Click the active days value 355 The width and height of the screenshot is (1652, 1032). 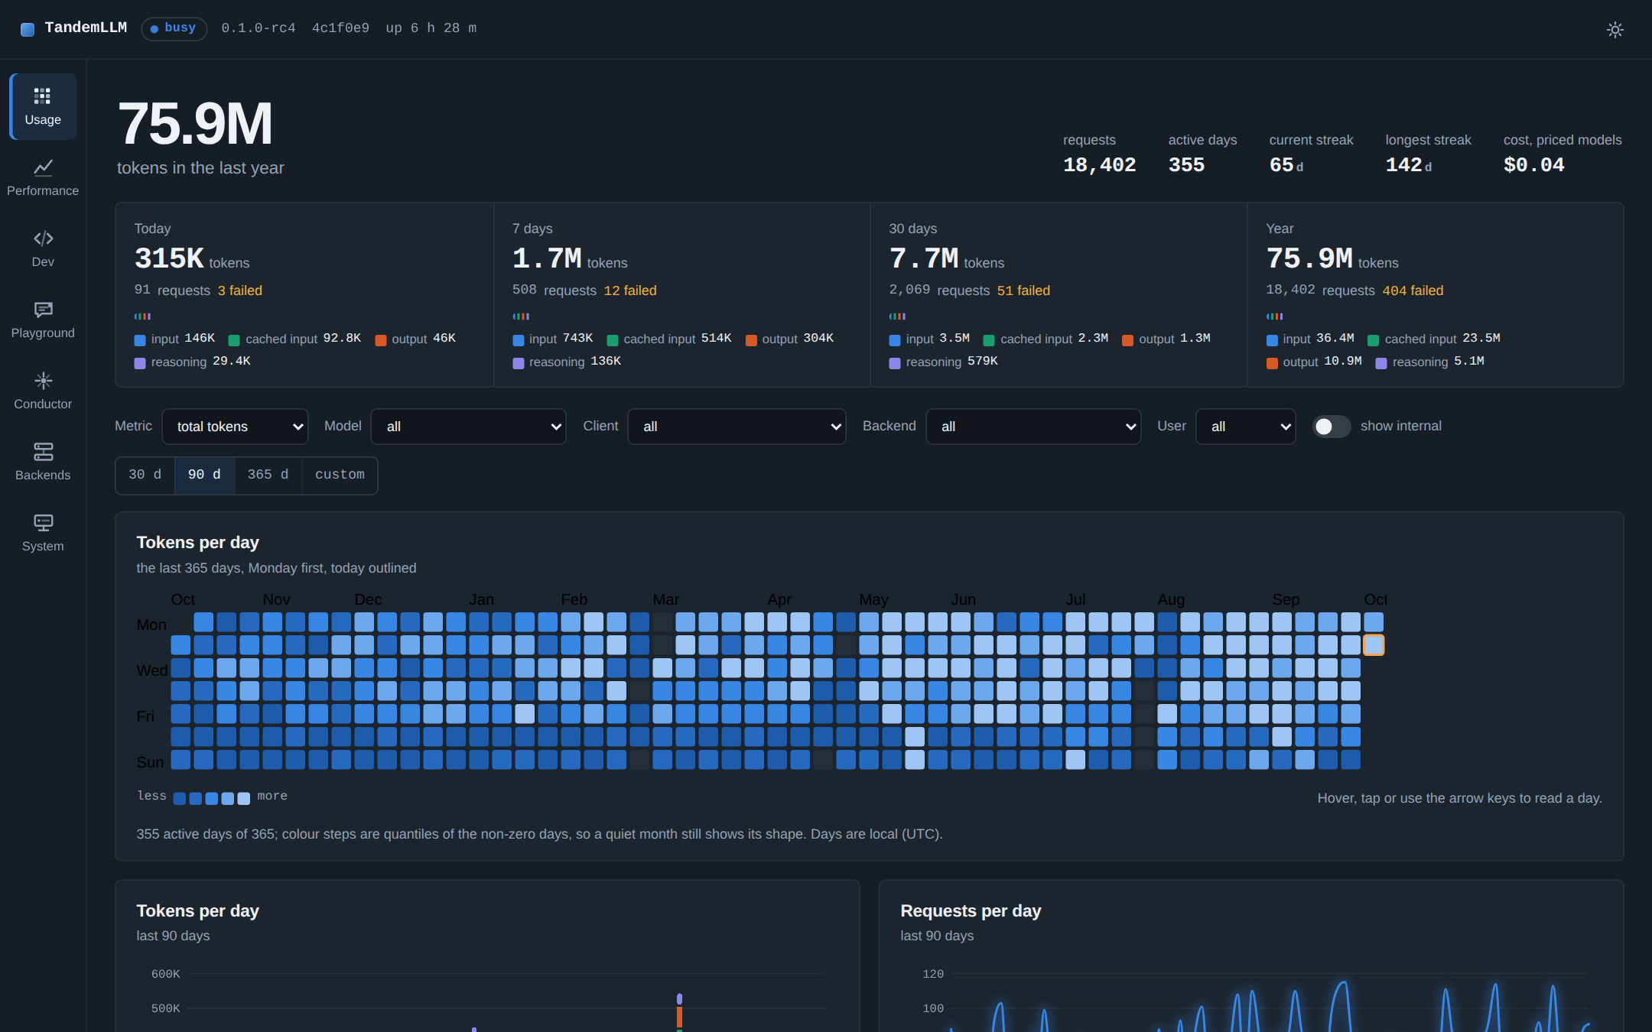(x=1186, y=165)
